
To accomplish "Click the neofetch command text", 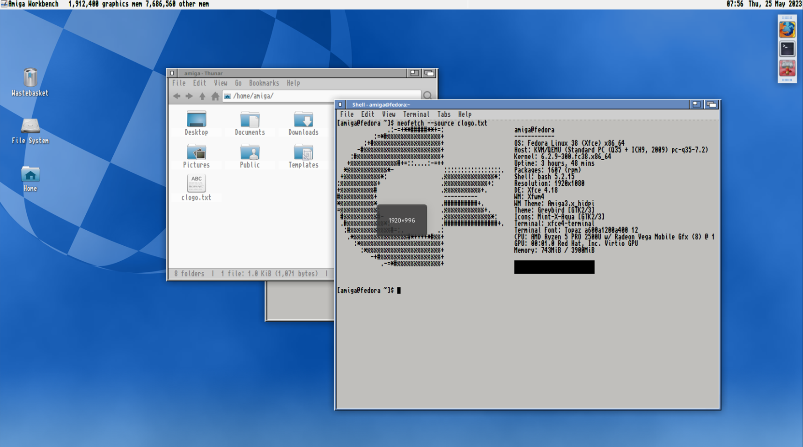I will (442, 123).
